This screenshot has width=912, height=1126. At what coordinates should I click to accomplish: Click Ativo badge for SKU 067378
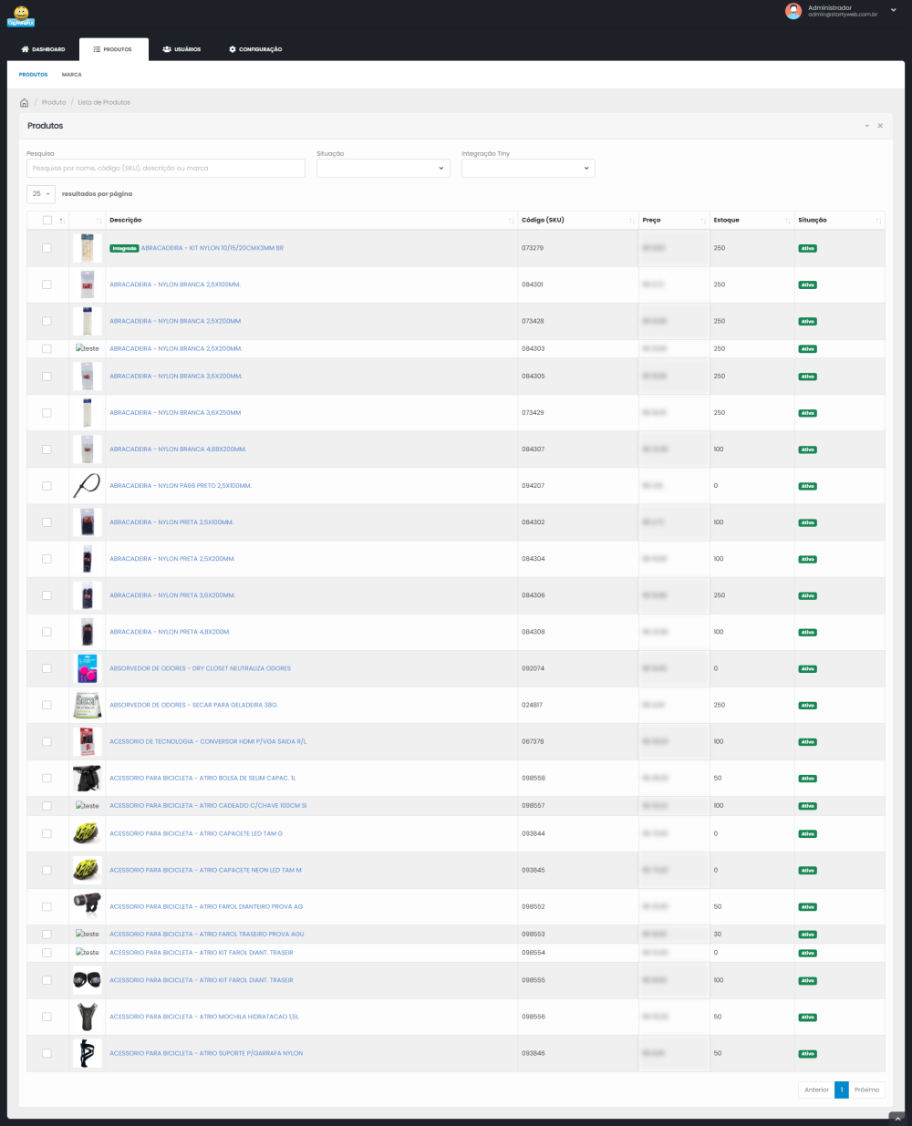(807, 742)
